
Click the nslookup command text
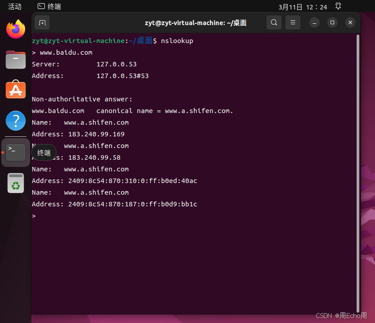click(177, 41)
